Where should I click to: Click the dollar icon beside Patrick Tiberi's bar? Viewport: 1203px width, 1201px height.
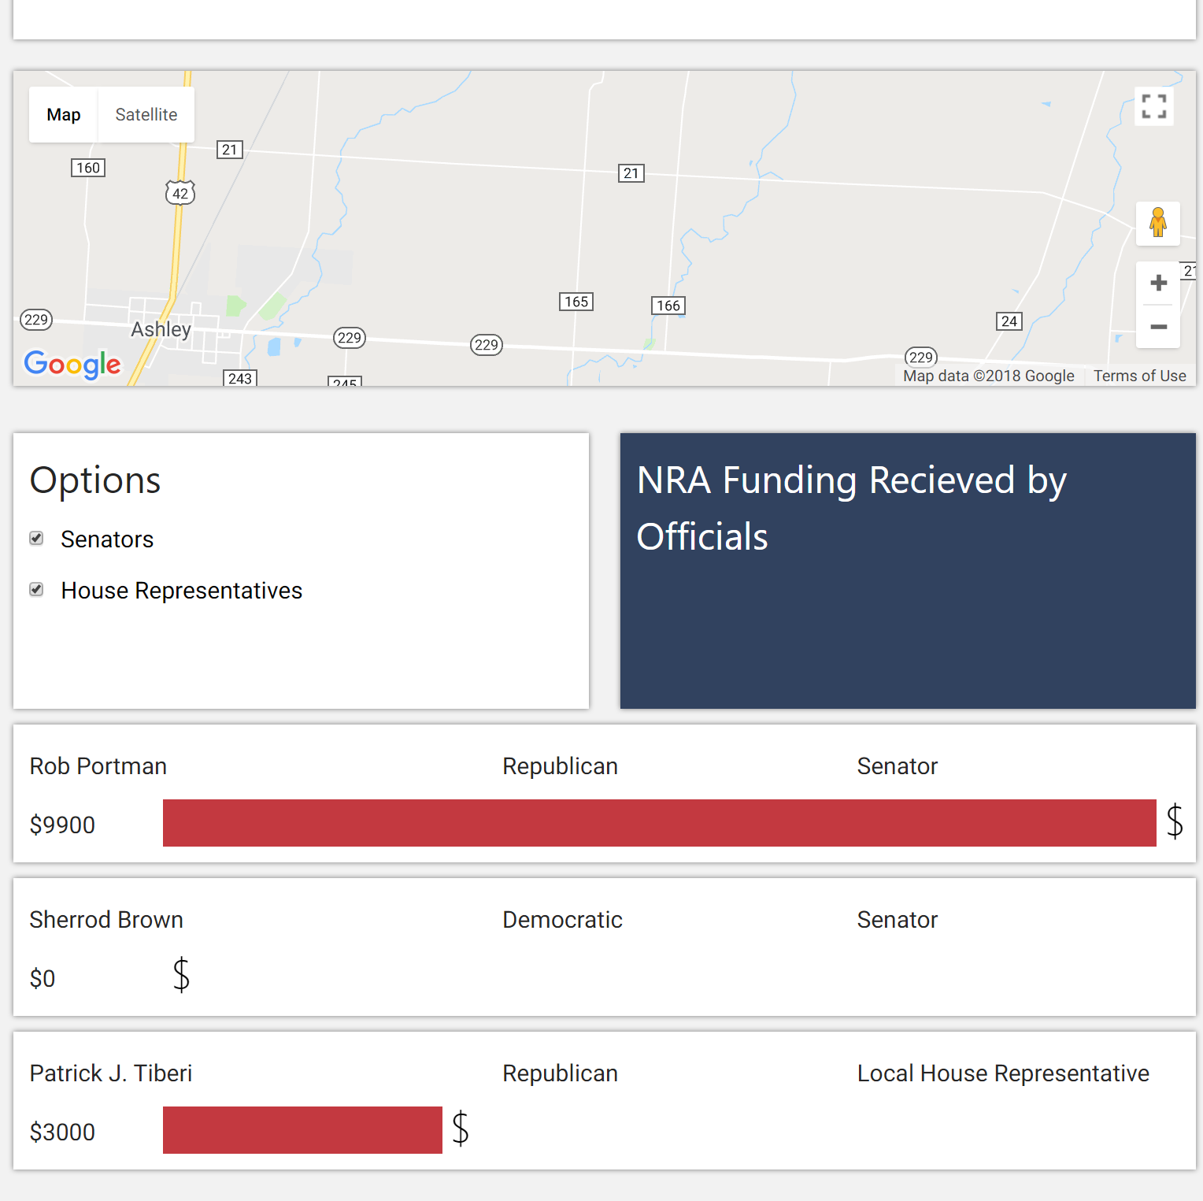click(461, 1129)
